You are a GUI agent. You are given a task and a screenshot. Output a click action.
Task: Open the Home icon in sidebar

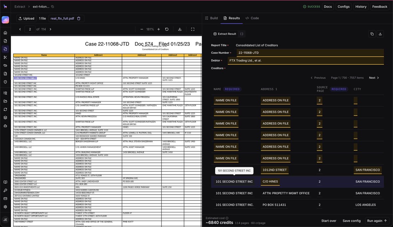click(5, 33)
